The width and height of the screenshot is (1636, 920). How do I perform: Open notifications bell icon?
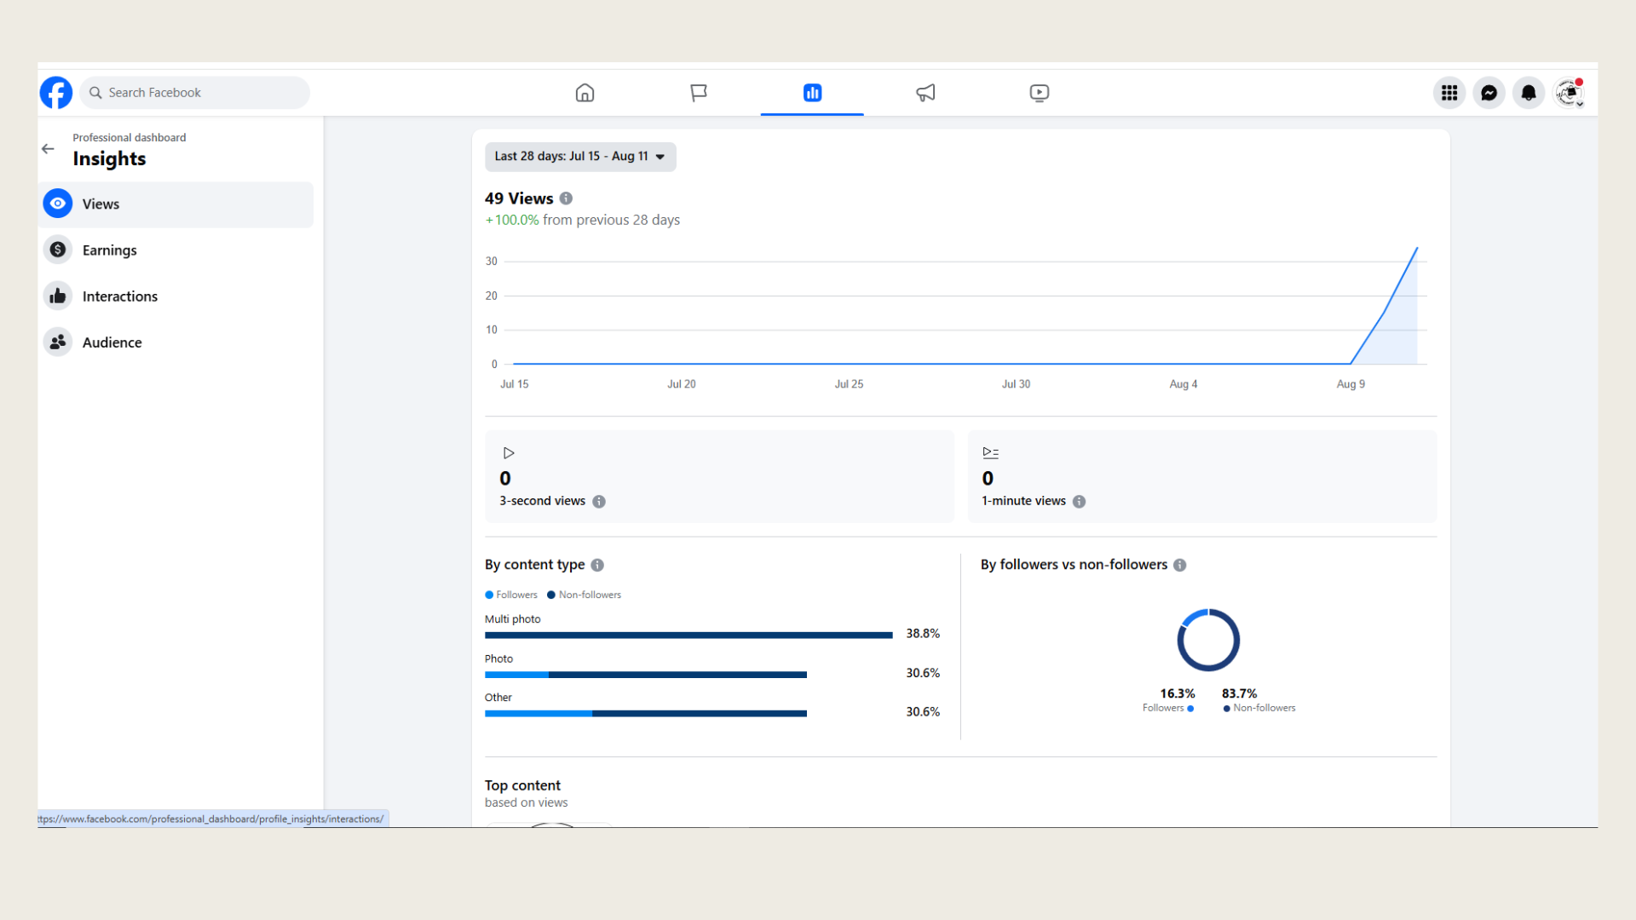[x=1529, y=93]
